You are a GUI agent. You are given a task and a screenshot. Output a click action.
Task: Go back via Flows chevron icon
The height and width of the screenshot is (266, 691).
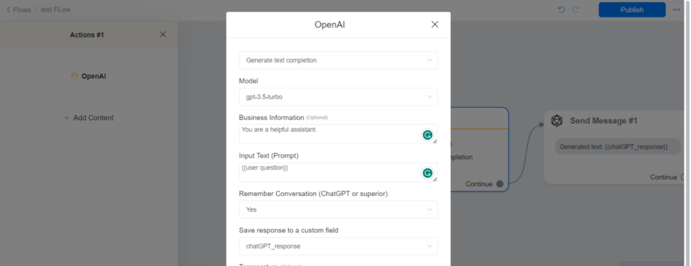[8, 9]
